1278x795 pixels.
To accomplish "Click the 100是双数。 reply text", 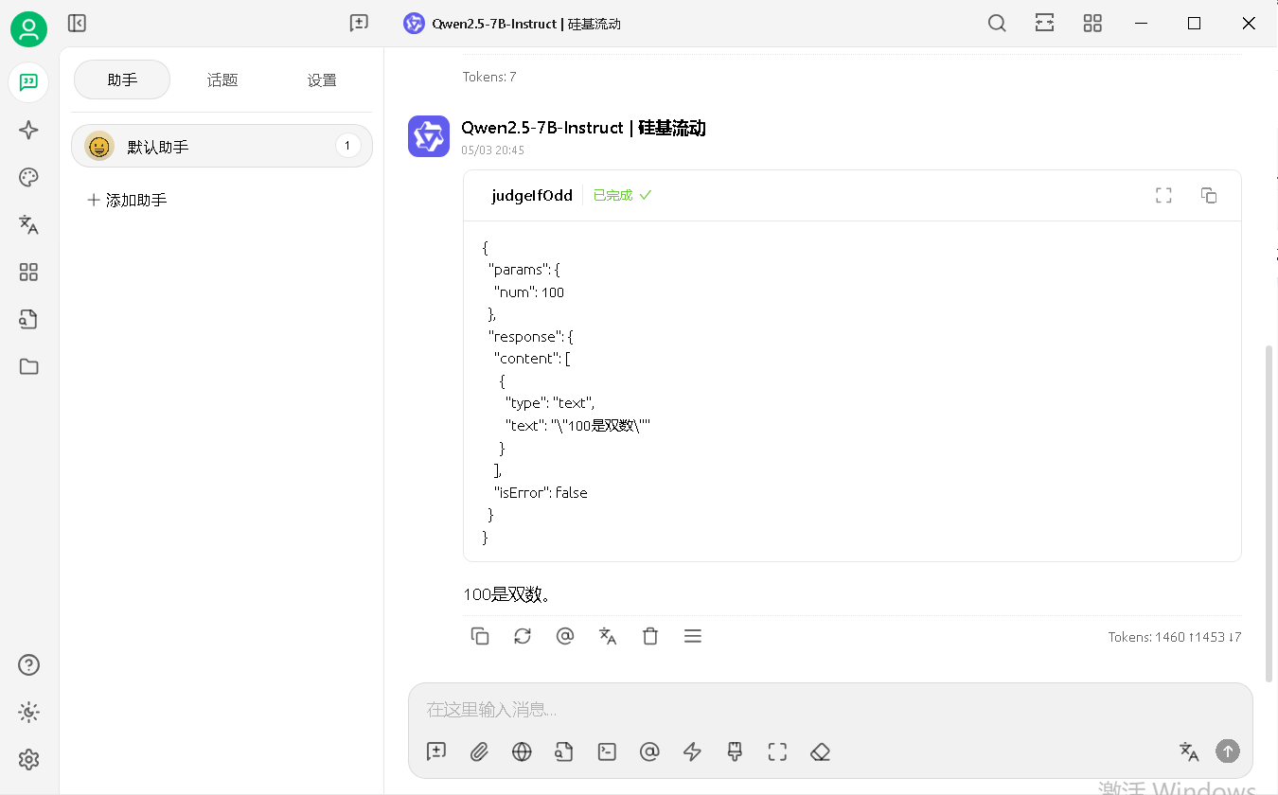I will (x=506, y=594).
